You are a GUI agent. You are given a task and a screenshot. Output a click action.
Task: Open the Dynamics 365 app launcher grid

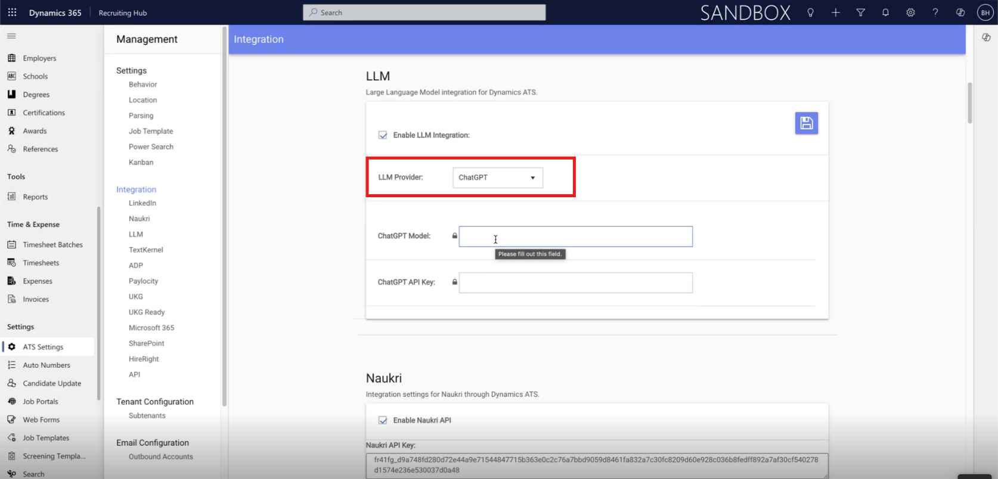(x=12, y=13)
